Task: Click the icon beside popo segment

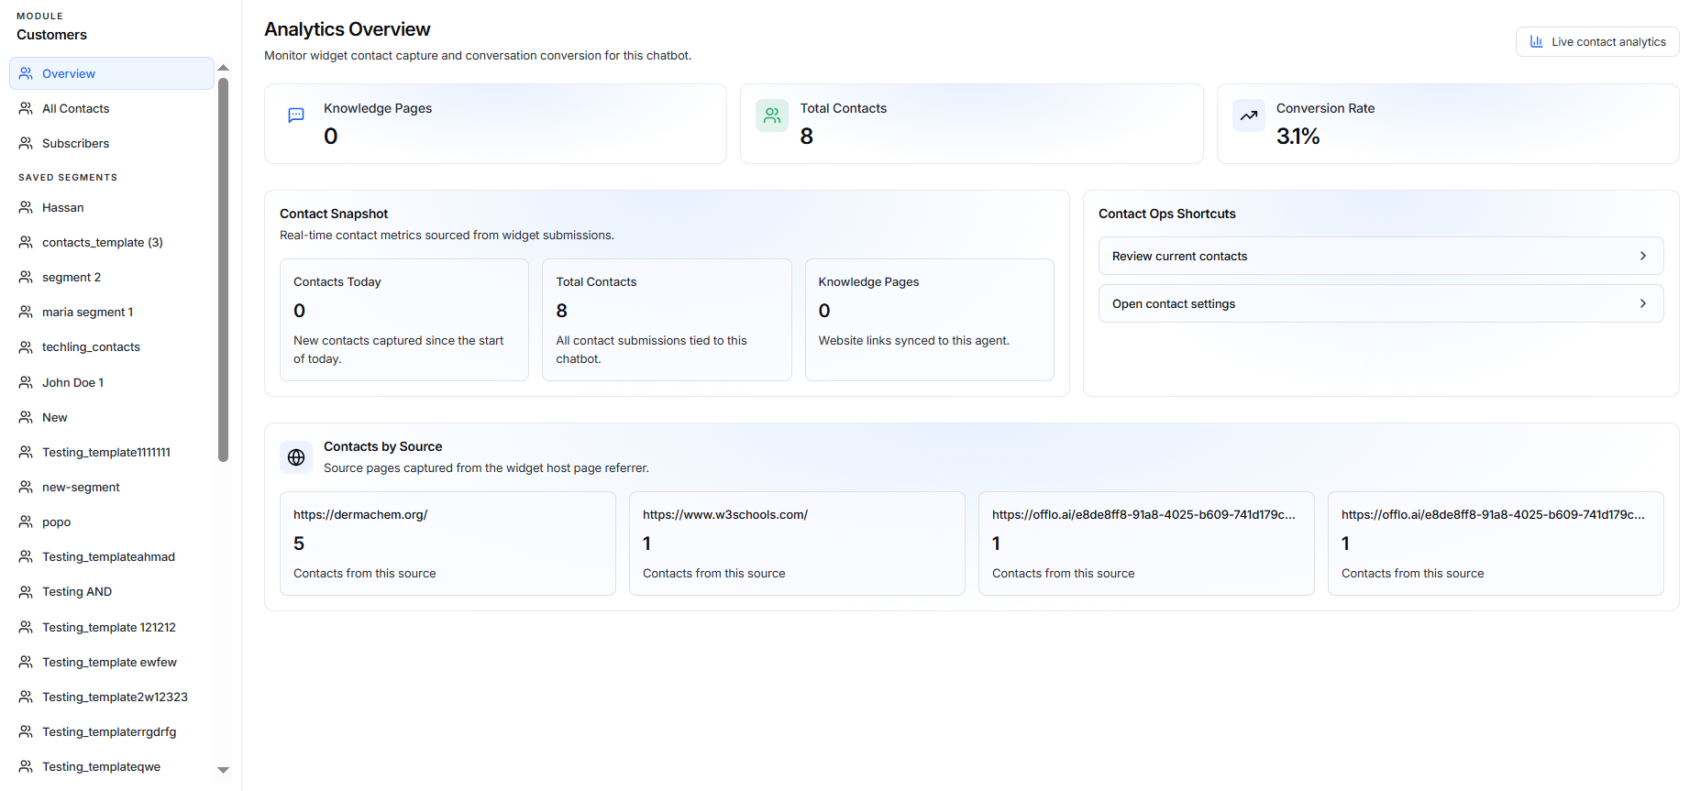Action: [26, 522]
